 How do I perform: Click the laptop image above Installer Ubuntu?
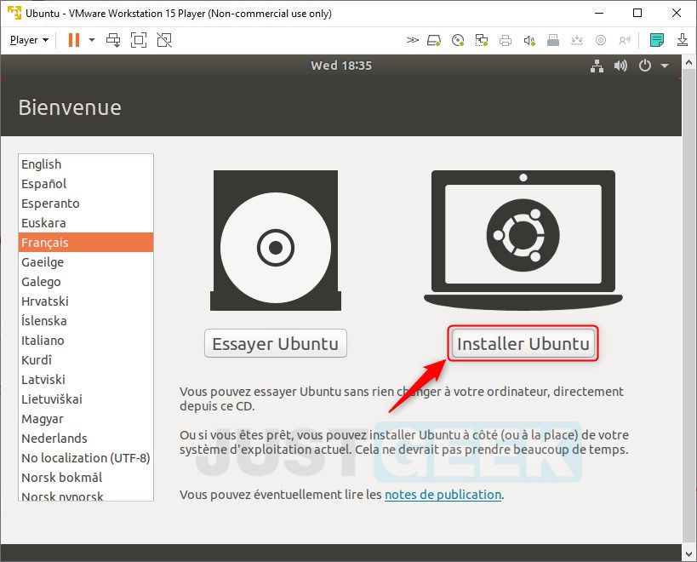[523, 240]
